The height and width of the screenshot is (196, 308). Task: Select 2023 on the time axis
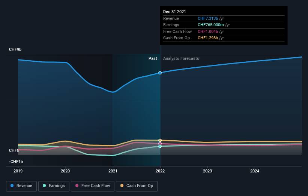[207, 171]
